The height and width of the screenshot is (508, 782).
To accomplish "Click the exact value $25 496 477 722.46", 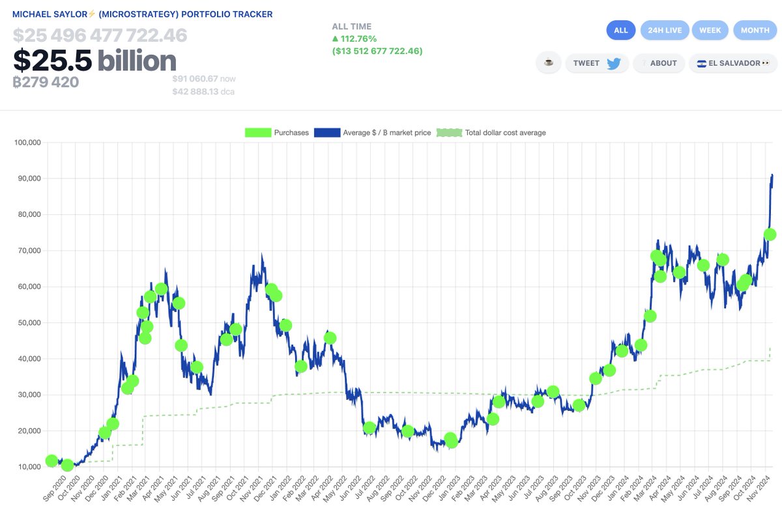I will [100, 35].
